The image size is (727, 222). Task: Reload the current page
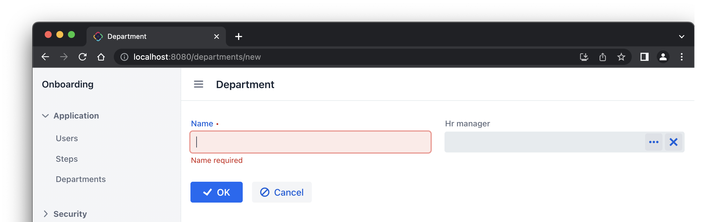(83, 57)
